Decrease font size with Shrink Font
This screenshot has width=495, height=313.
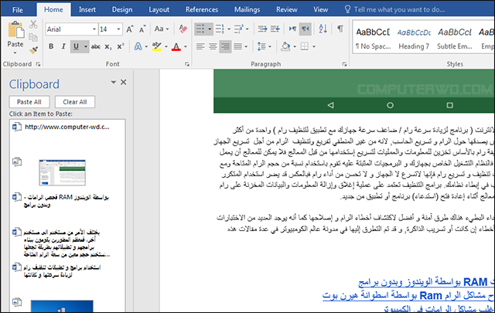[142, 29]
